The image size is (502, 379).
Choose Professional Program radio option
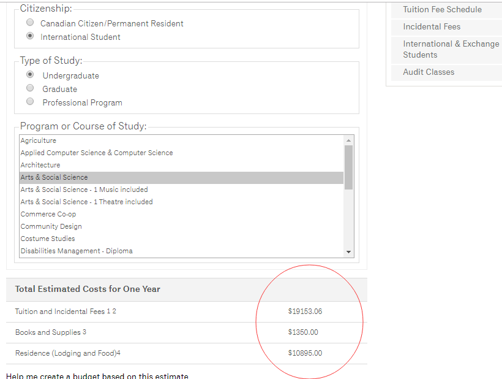click(30, 102)
